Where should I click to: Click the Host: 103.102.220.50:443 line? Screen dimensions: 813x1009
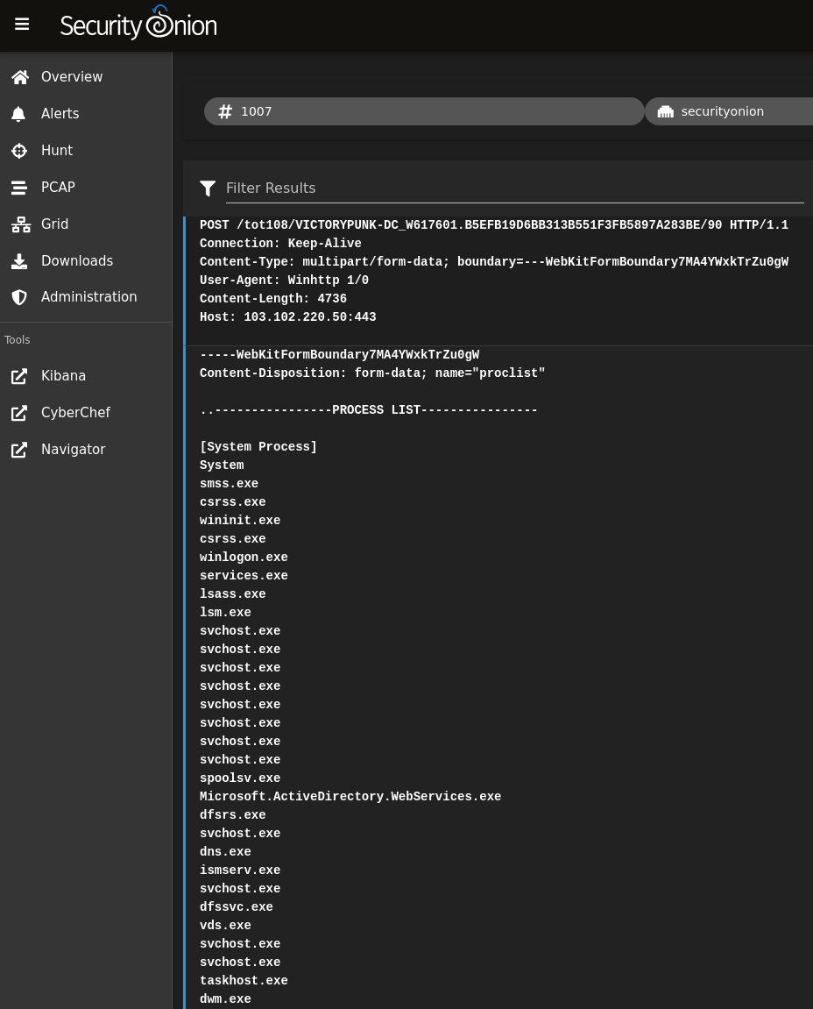[287, 316]
